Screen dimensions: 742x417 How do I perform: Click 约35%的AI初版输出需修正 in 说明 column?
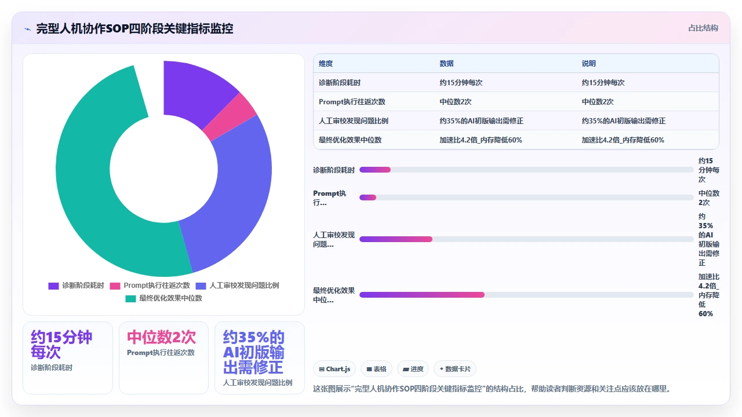click(x=624, y=121)
